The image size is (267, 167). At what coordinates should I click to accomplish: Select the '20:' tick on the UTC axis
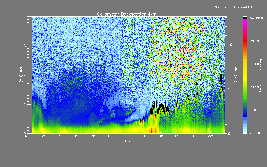tap(194, 136)
